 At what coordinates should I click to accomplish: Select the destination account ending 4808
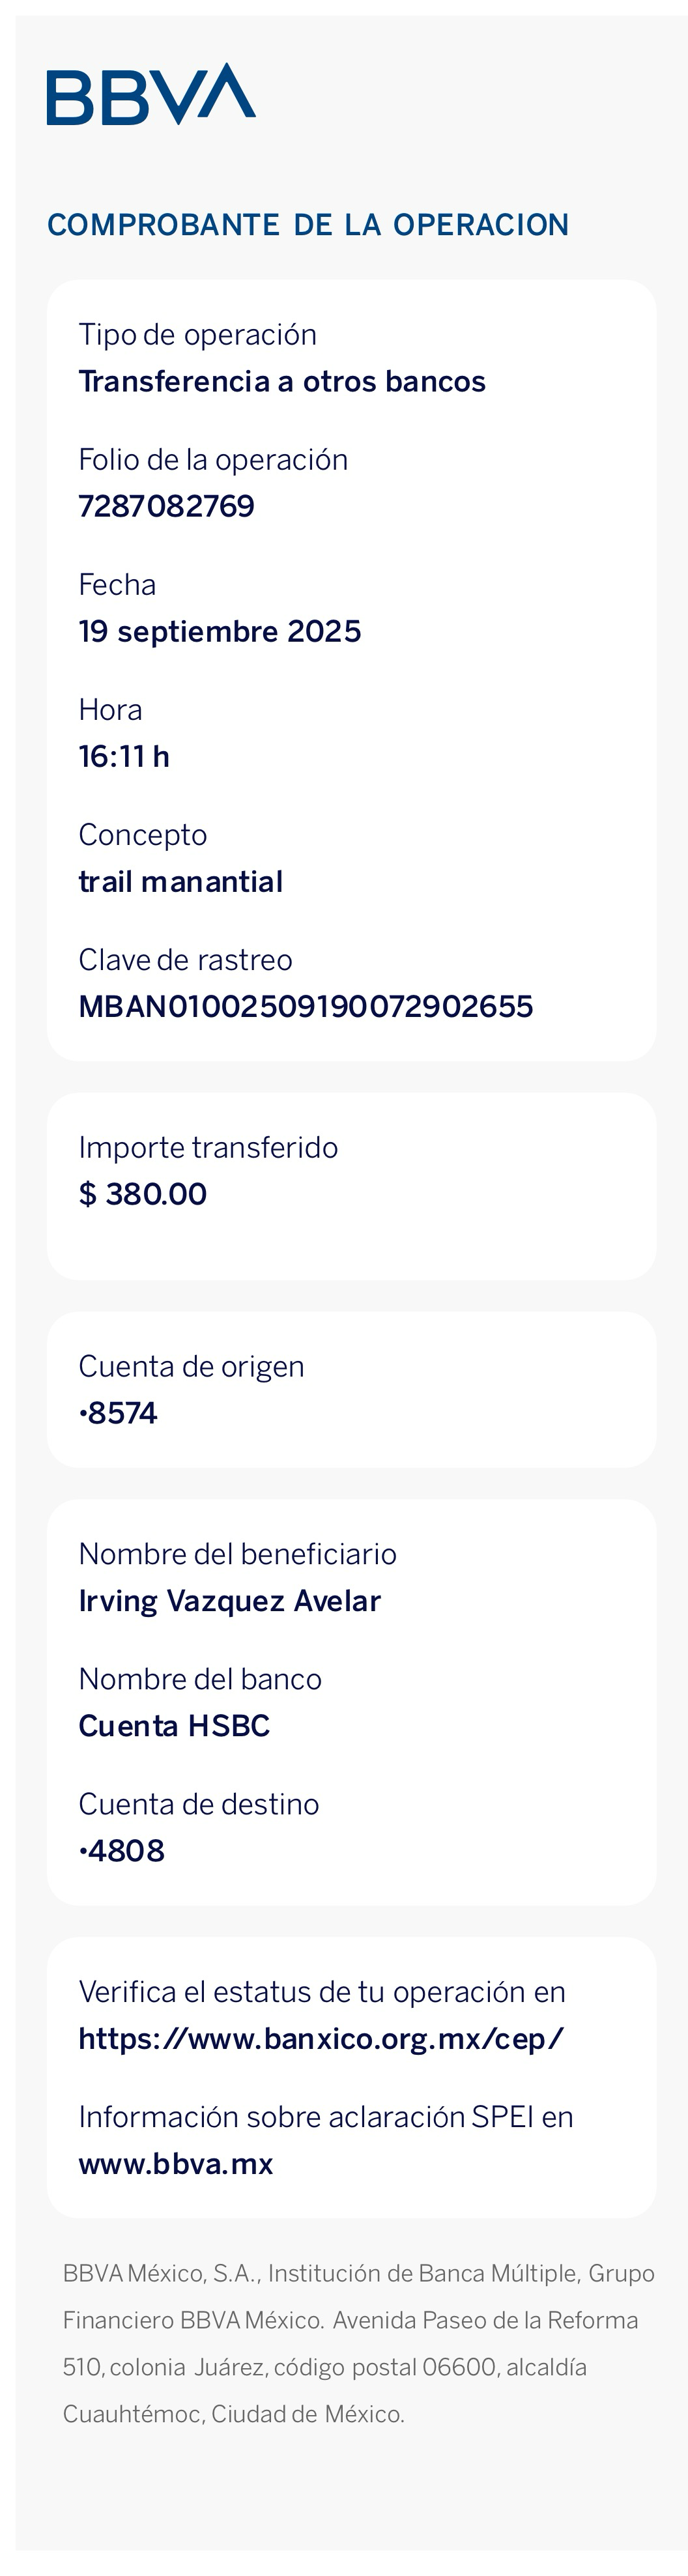point(122,1850)
